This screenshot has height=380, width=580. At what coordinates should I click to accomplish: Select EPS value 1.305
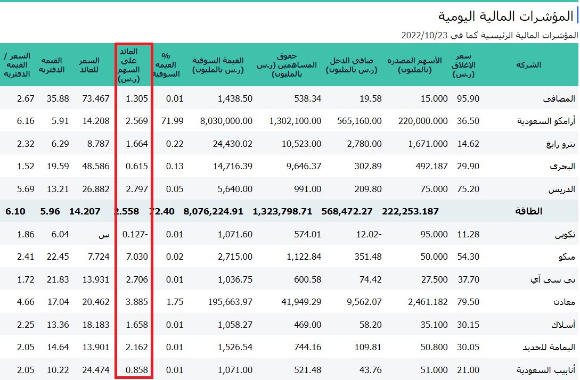[137, 98]
